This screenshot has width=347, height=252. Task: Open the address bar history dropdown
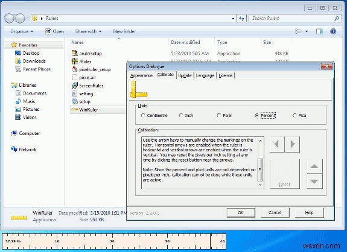[233, 19]
